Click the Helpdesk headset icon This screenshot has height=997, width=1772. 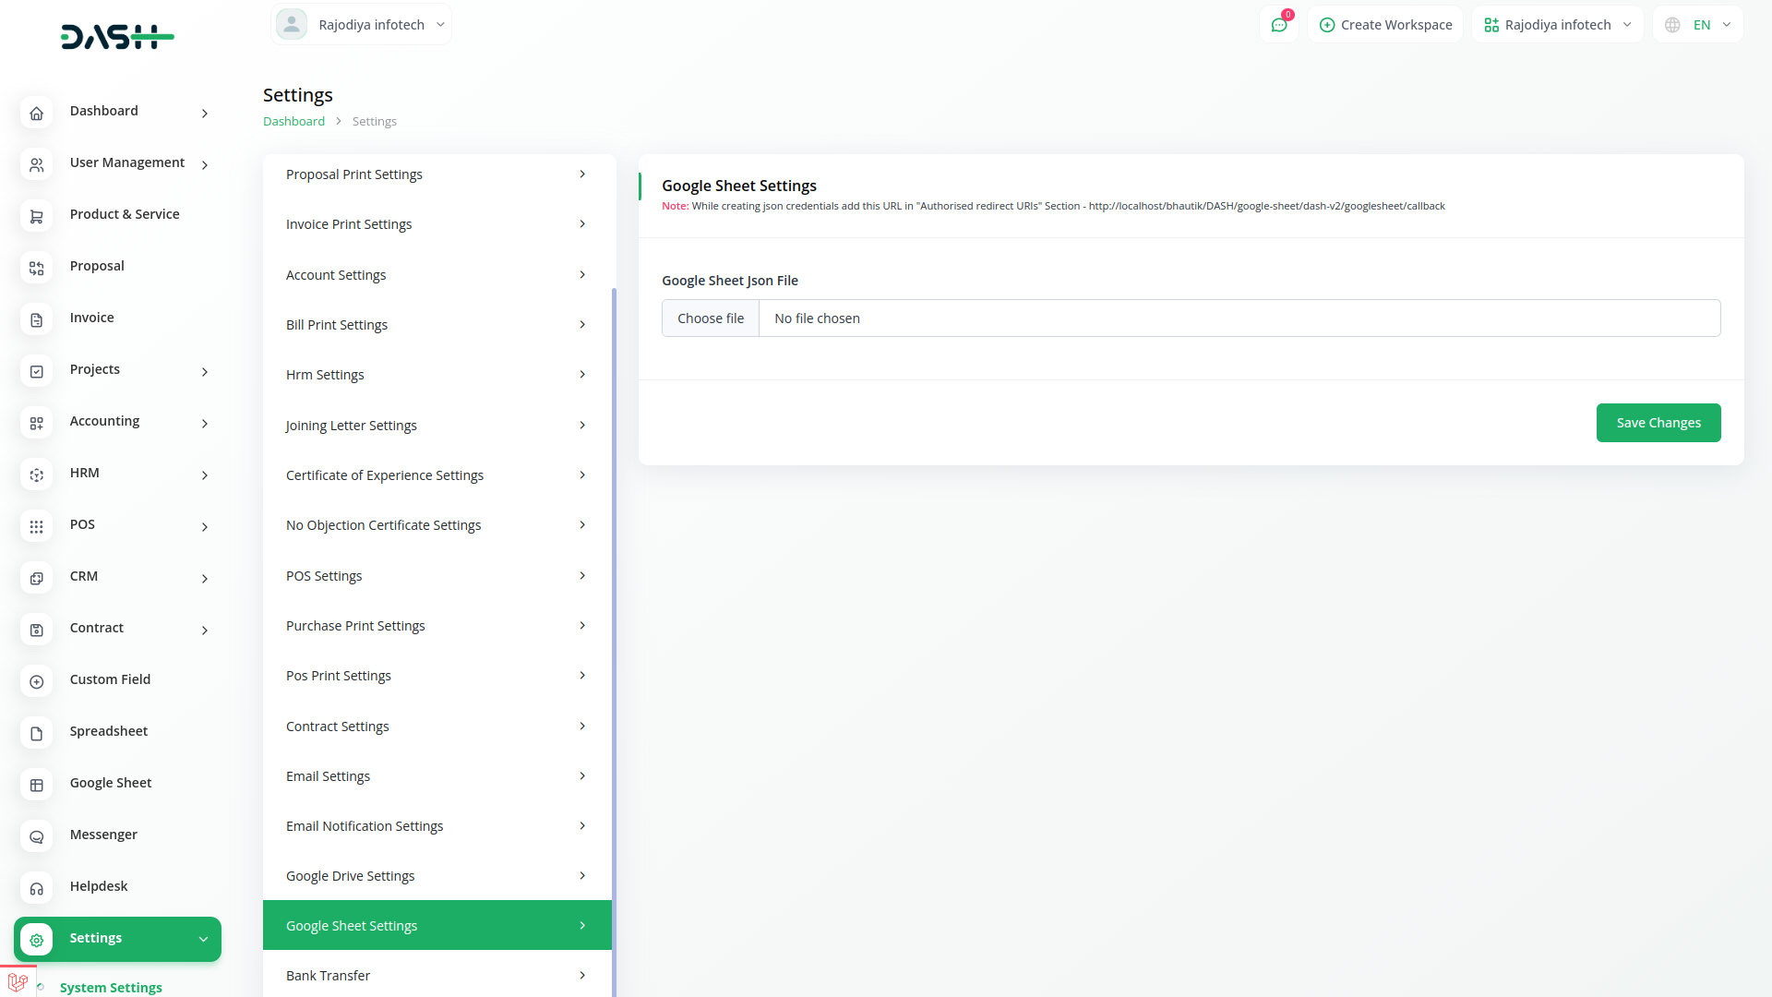pyautogui.click(x=36, y=889)
